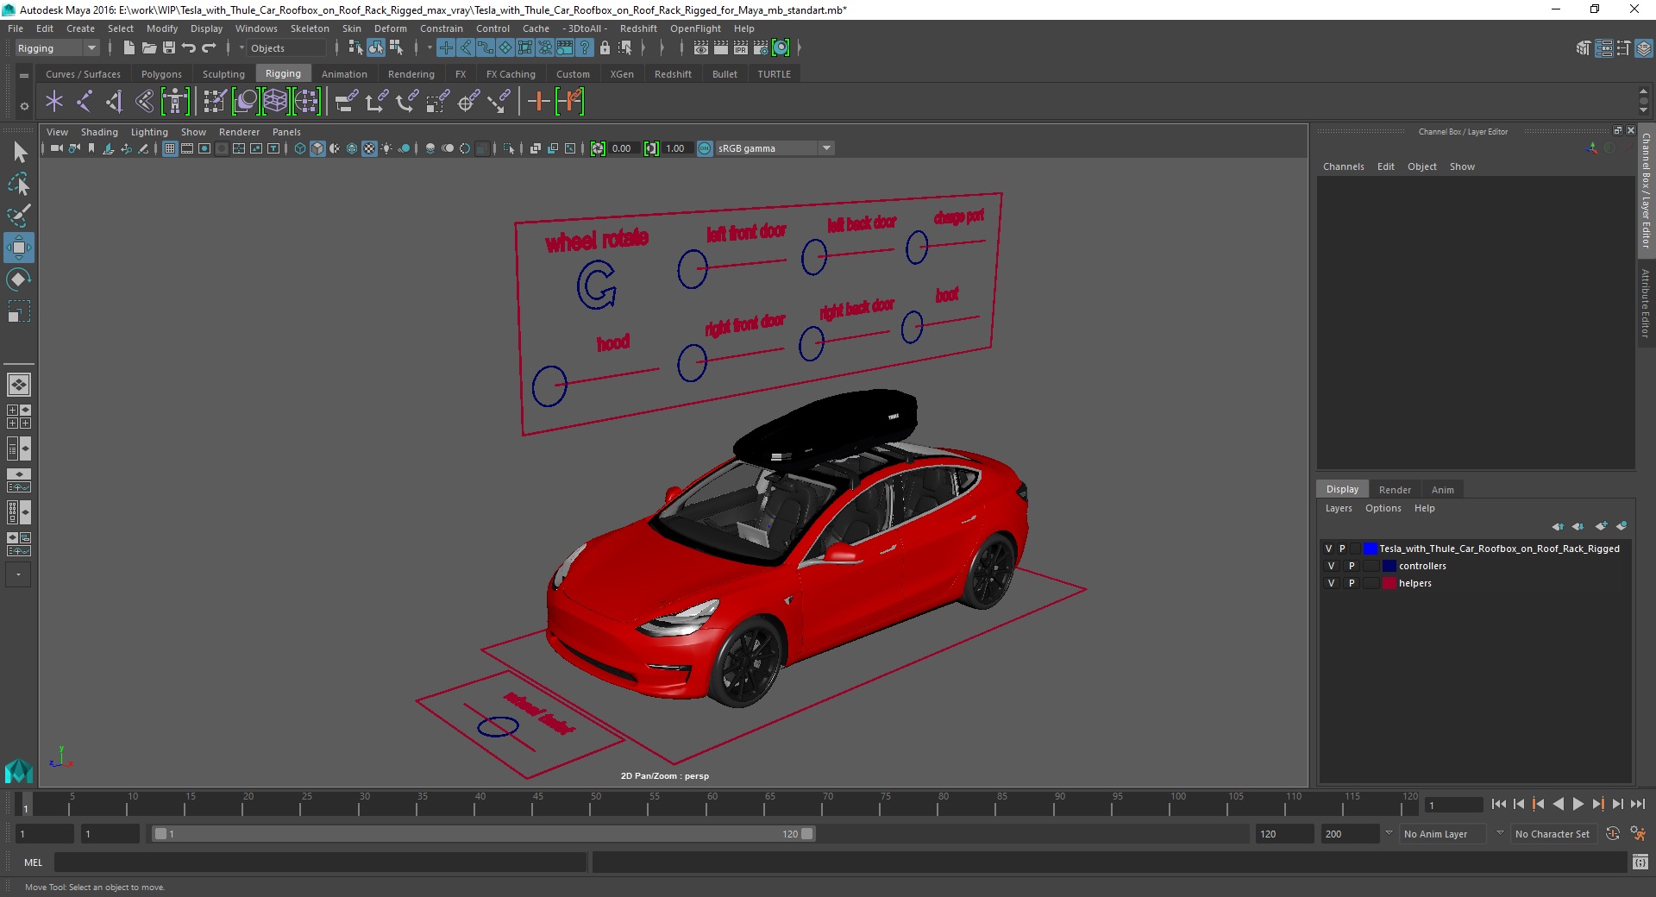Click the helpers layer color swatch
This screenshot has width=1656, height=897.
[1389, 583]
